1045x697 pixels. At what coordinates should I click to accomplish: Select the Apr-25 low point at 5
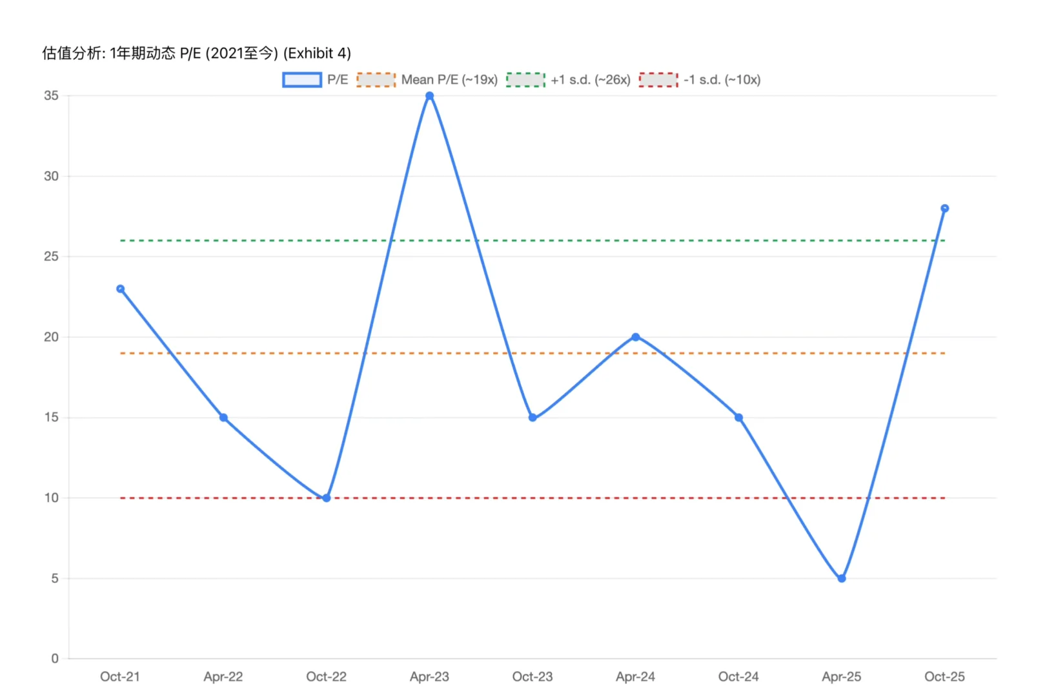coord(842,578)
